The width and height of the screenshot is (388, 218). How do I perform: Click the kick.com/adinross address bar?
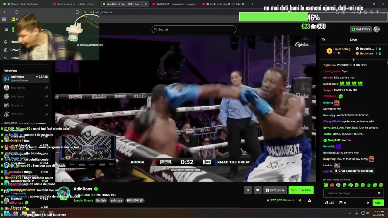(x=101, y=12)
